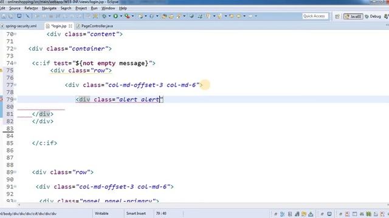Open the Help menu
The width and height of the screenshot is (389, 218).
coord(123,8)
